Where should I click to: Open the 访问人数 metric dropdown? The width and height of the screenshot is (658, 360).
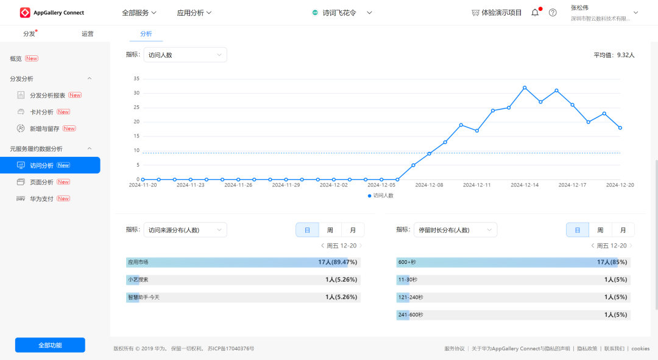click(185, 55)
